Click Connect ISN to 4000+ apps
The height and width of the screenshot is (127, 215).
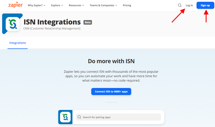click(x=111, y=92)
